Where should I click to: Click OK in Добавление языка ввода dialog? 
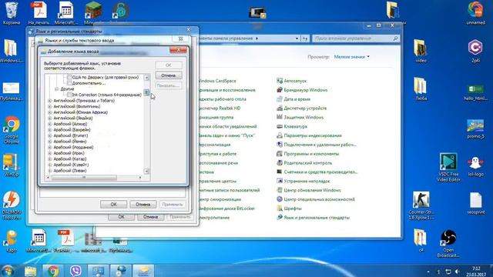(x=169, y=65)
